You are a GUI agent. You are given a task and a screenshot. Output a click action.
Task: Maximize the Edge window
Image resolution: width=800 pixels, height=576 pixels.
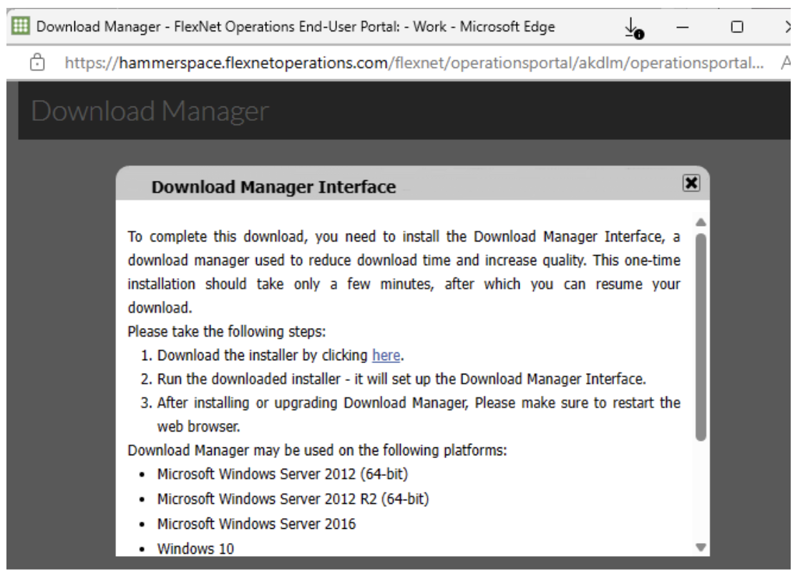click(x=737, y=27)
